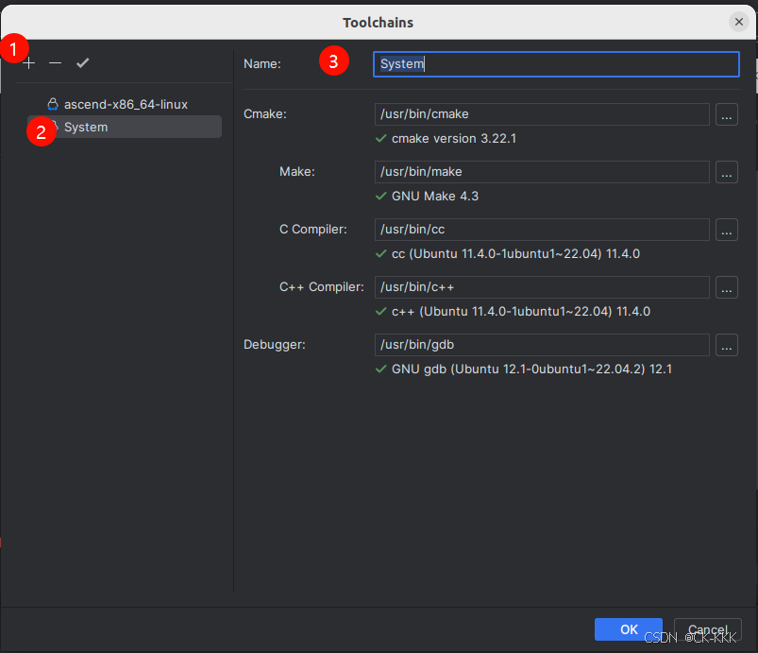Browse for the C Compiler executable
This screenshot has width=758, height=653.
727,230
